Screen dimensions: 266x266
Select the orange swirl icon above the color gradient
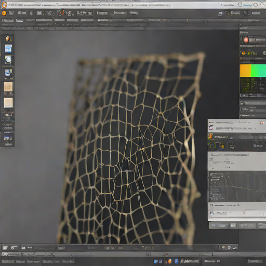click(x=244, y=53)
